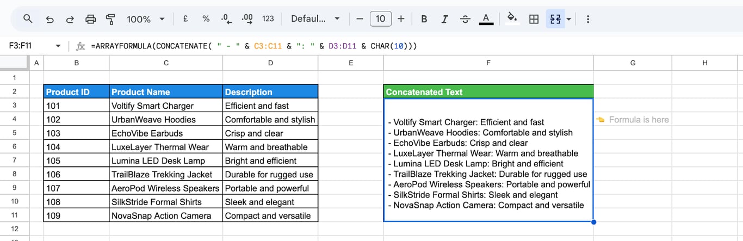
Task: Open the text color picker
Action: 486,19
